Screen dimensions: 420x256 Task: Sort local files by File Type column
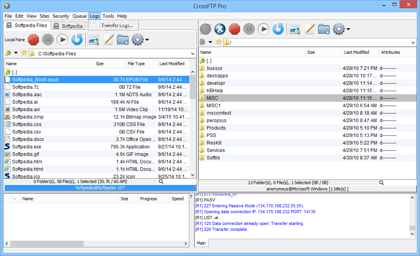pos(141,64)
